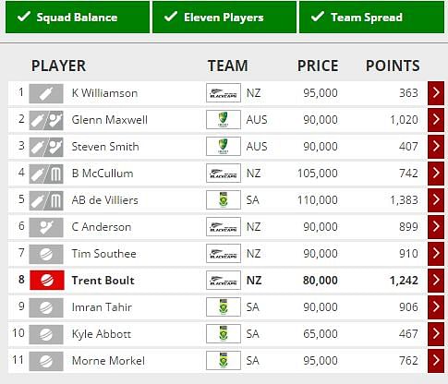Image resolution: width=448 pixels, height=384 pixels.
Task: Open the Glenn Maxwell player name link
Action: point(110,120)
